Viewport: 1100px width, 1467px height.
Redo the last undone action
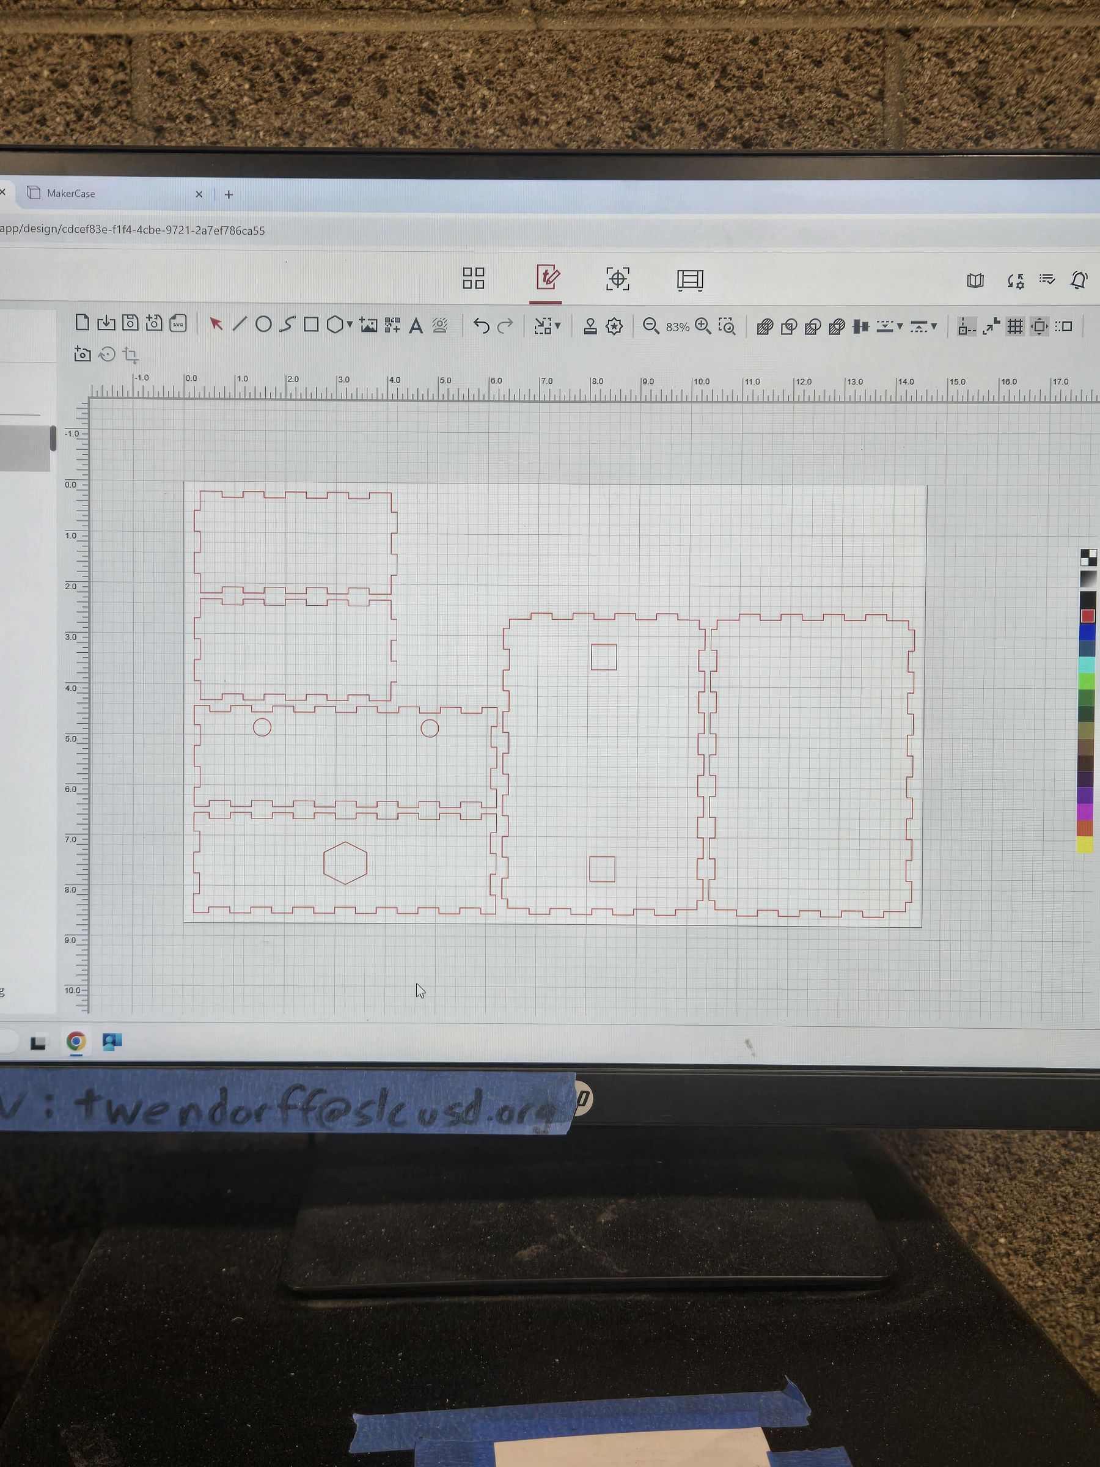pyautogui.click(x=505, y=326)
